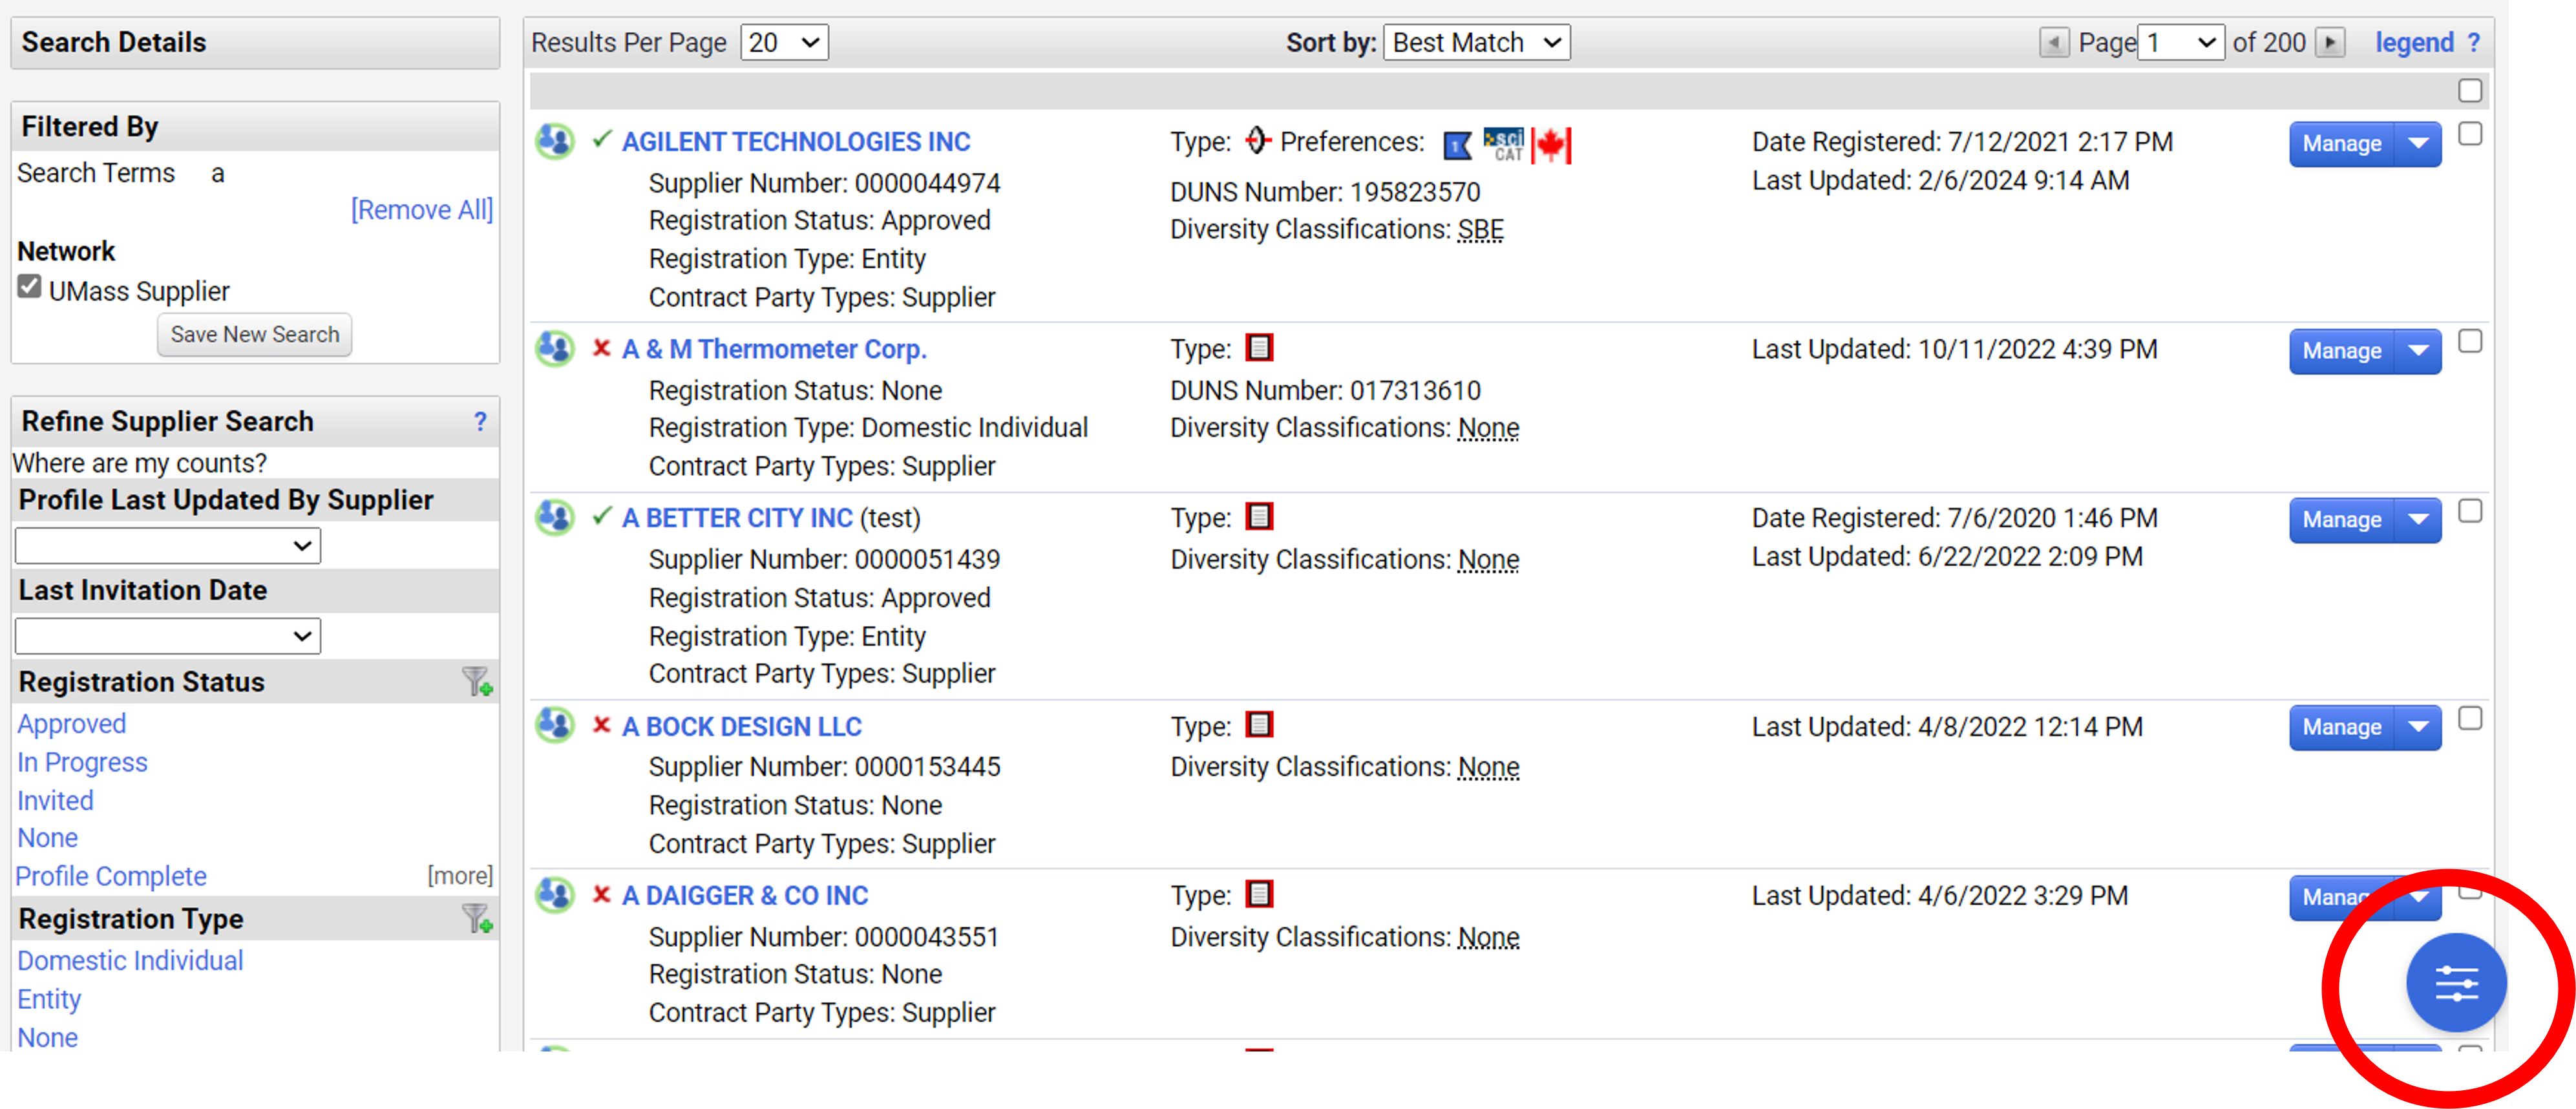This screenshot has width=2576, height=1109.
Task: Filter by Invited registration status
Action: click(x=55, y=801)
